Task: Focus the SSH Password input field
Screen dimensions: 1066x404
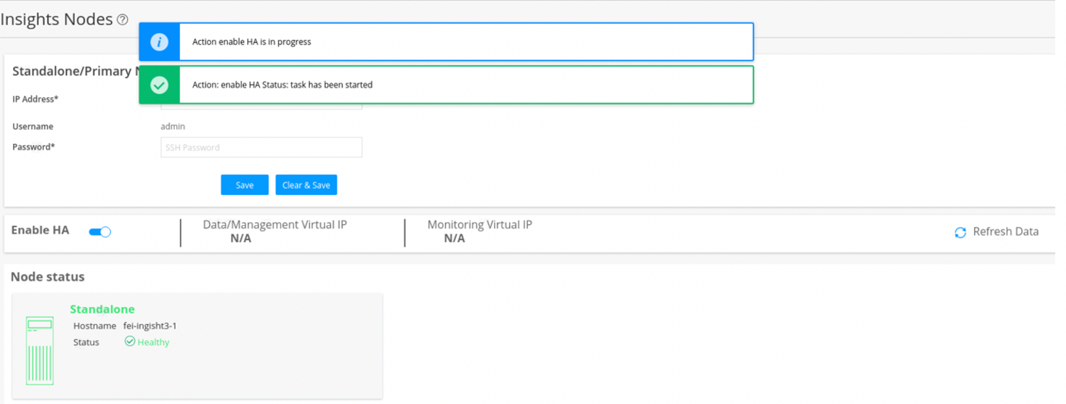Action: [x=261, y=147]
